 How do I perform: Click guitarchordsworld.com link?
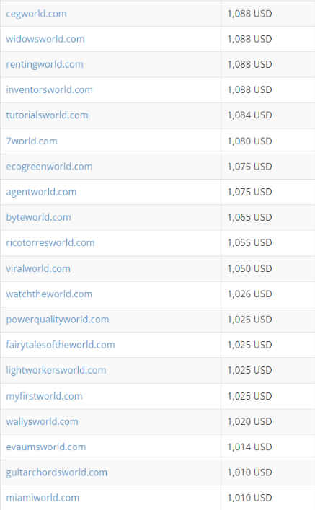click(x=56, y=472)
